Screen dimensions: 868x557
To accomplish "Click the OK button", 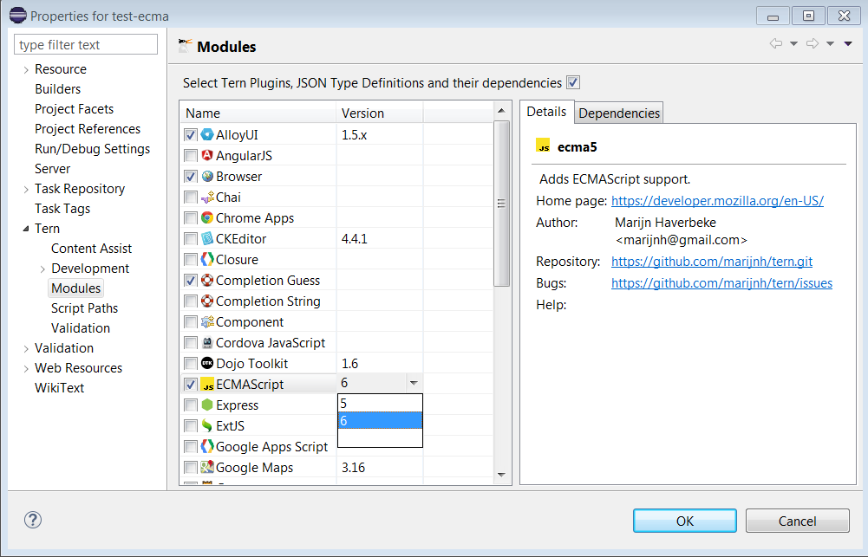I will tap(684, 520).
